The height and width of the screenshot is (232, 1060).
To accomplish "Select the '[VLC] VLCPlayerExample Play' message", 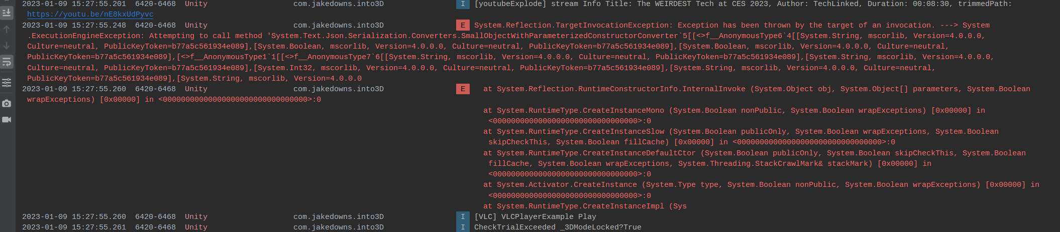I will pos(535,217).
